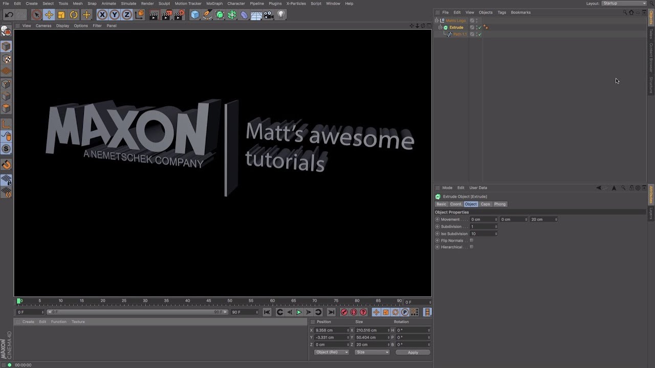
Task: Open the deformer bend icon
Action: (244, 15)
